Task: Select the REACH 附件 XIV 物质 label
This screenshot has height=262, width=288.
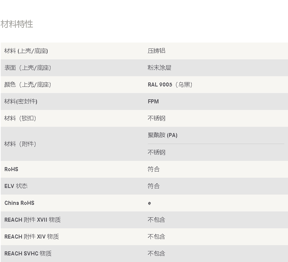Action: click(x=31, y=237)
